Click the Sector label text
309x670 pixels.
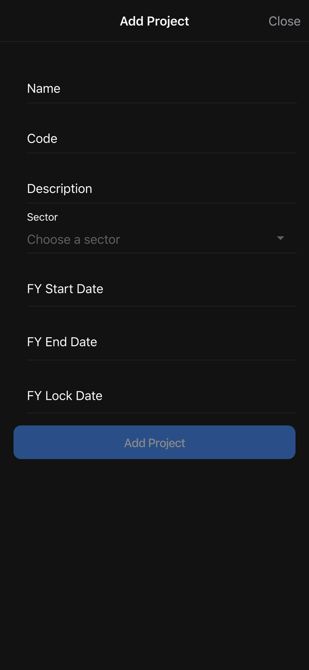(42, 217)
